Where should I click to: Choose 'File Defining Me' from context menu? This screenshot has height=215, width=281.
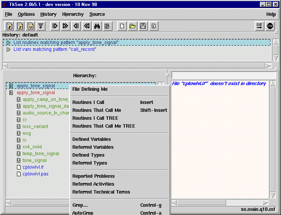click(x=119, y=89)
